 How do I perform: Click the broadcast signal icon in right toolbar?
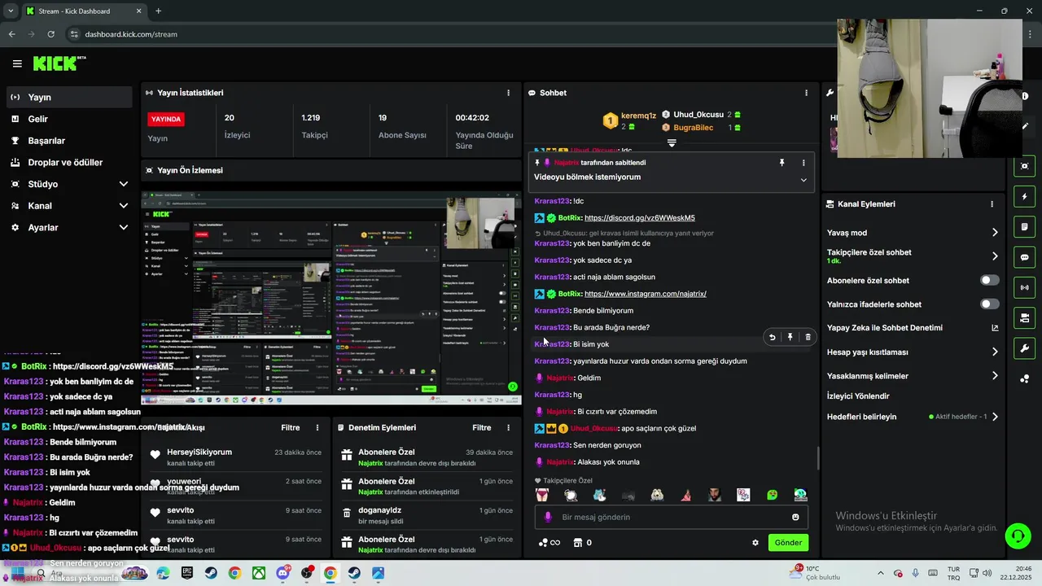[x=1025, y=287]
